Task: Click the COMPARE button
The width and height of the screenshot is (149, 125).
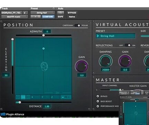Action: click(48, 17)
